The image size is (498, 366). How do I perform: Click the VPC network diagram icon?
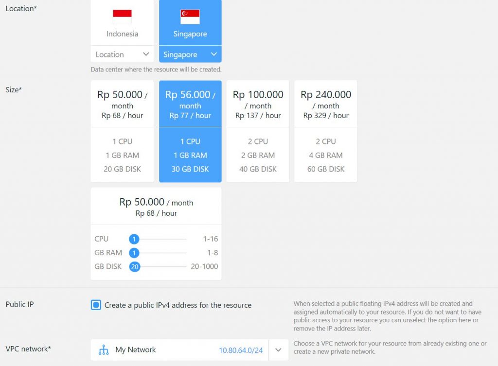(x=103, y=349)
